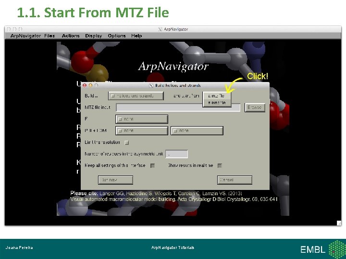Click the Run now button

pos(115,180)
